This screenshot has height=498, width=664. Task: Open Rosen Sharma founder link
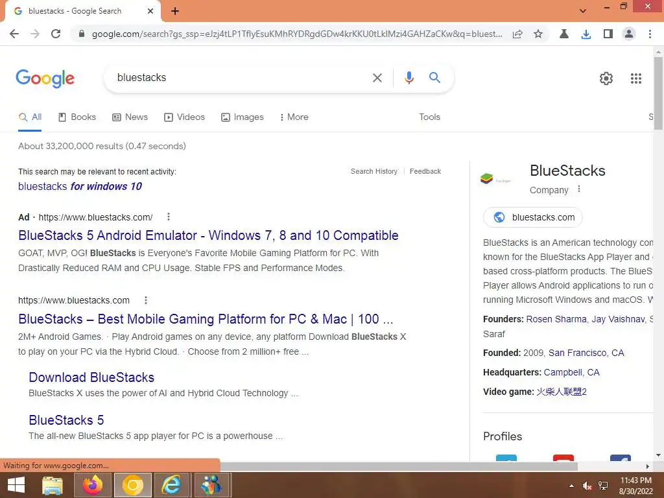[556, 319]
